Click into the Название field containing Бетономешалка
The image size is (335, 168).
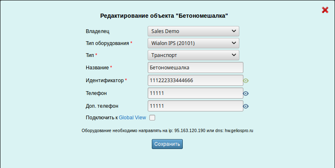[195, 67]
